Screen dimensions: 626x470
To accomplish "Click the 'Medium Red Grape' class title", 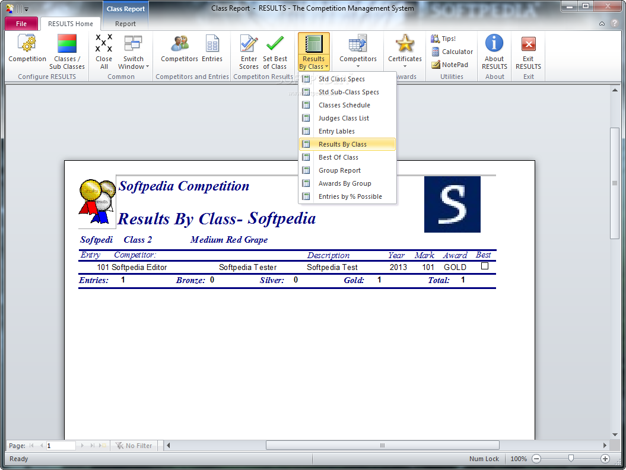I will pos(229,240).
